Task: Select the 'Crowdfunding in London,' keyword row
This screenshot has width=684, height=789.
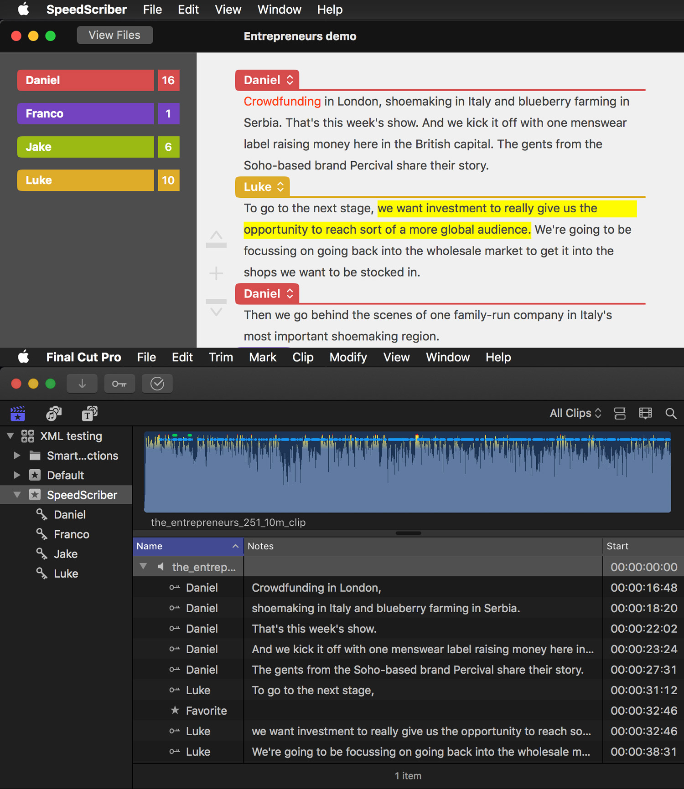Action: click(408, 588)
